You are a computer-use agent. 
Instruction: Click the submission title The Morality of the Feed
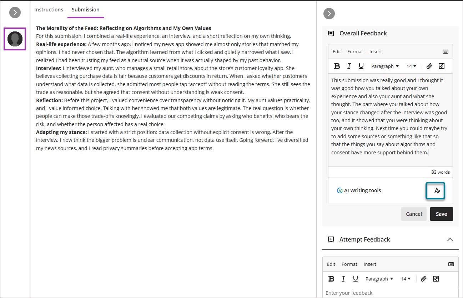point(124,28)
